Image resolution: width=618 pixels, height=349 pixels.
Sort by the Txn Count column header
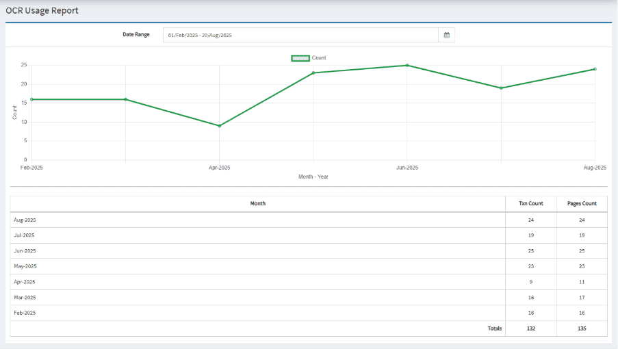pos(531,204)
